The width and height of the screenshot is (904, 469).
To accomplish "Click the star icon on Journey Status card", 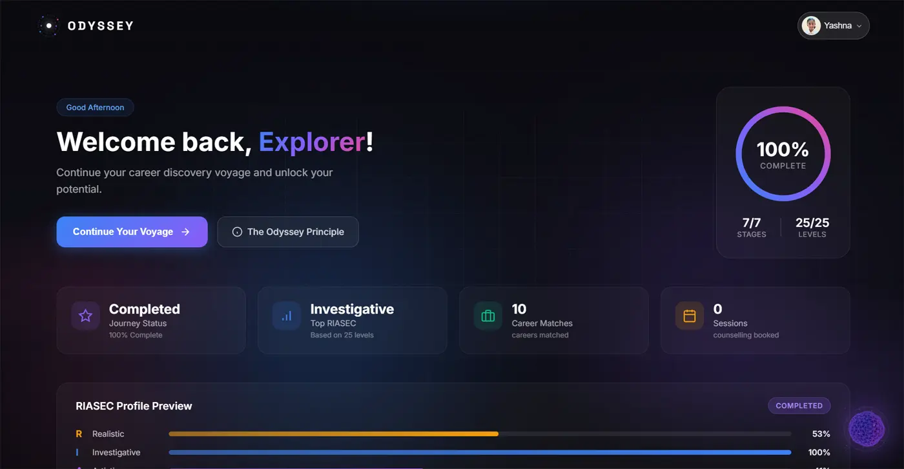I will pos(85,316).
